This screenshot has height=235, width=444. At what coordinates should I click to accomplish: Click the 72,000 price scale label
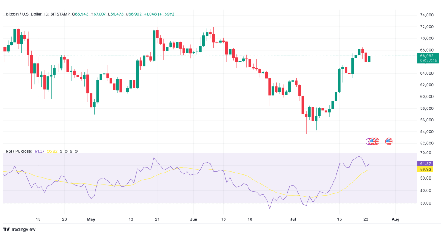pyautogui.click(x=427, y=26)
